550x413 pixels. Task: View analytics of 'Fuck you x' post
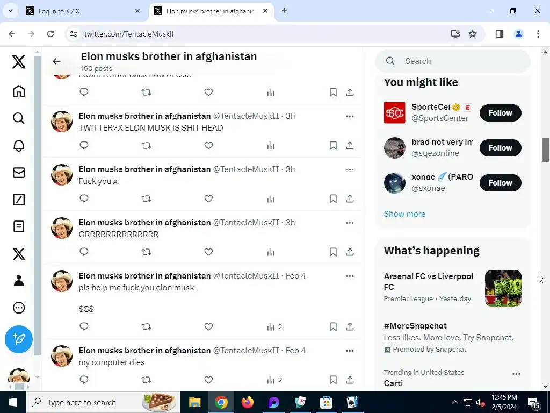click(x=271, y=199)
